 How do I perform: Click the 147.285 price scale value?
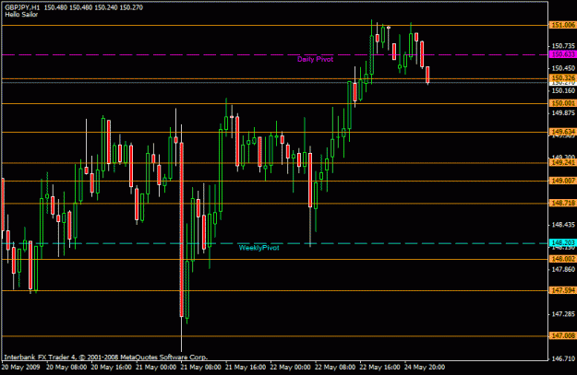click(x=563, y=314)
